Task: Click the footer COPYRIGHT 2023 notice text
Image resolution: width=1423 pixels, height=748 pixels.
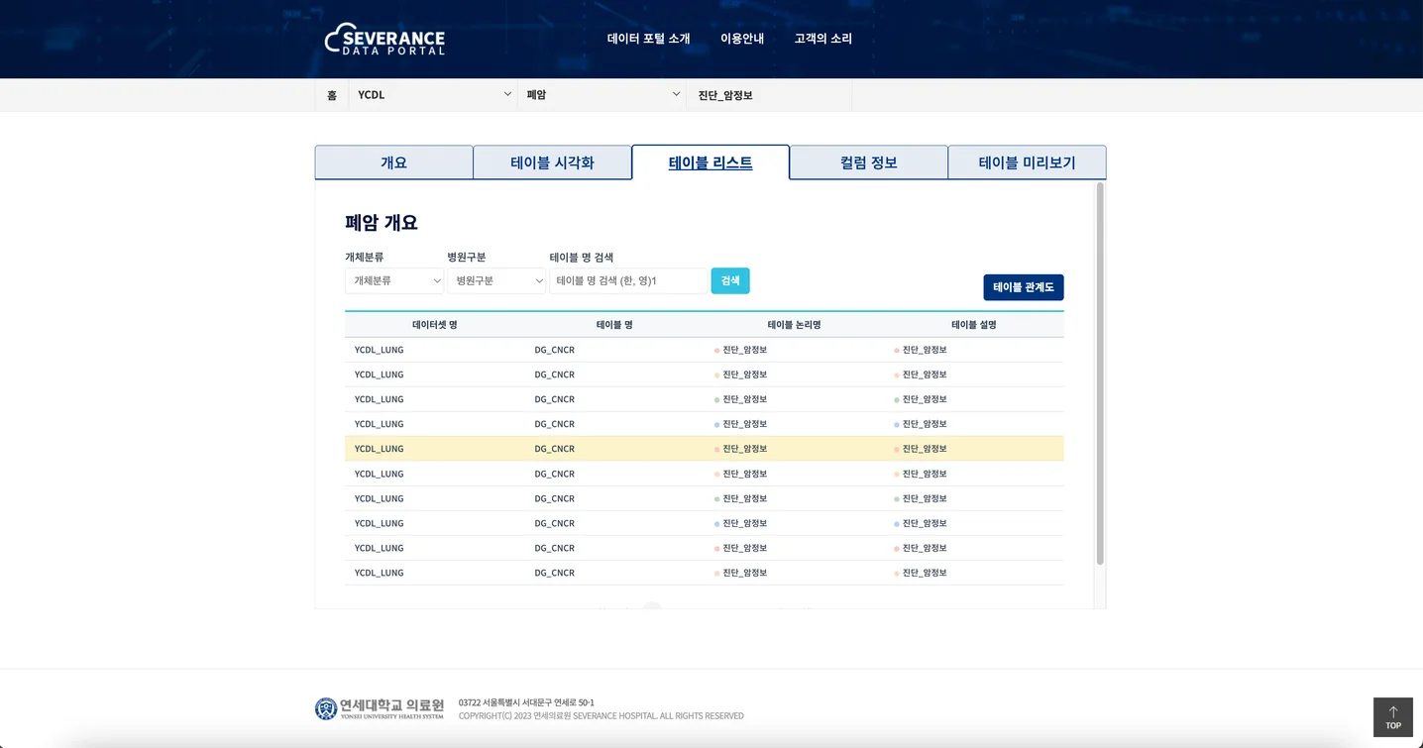Action: click(x=602, y=716)
